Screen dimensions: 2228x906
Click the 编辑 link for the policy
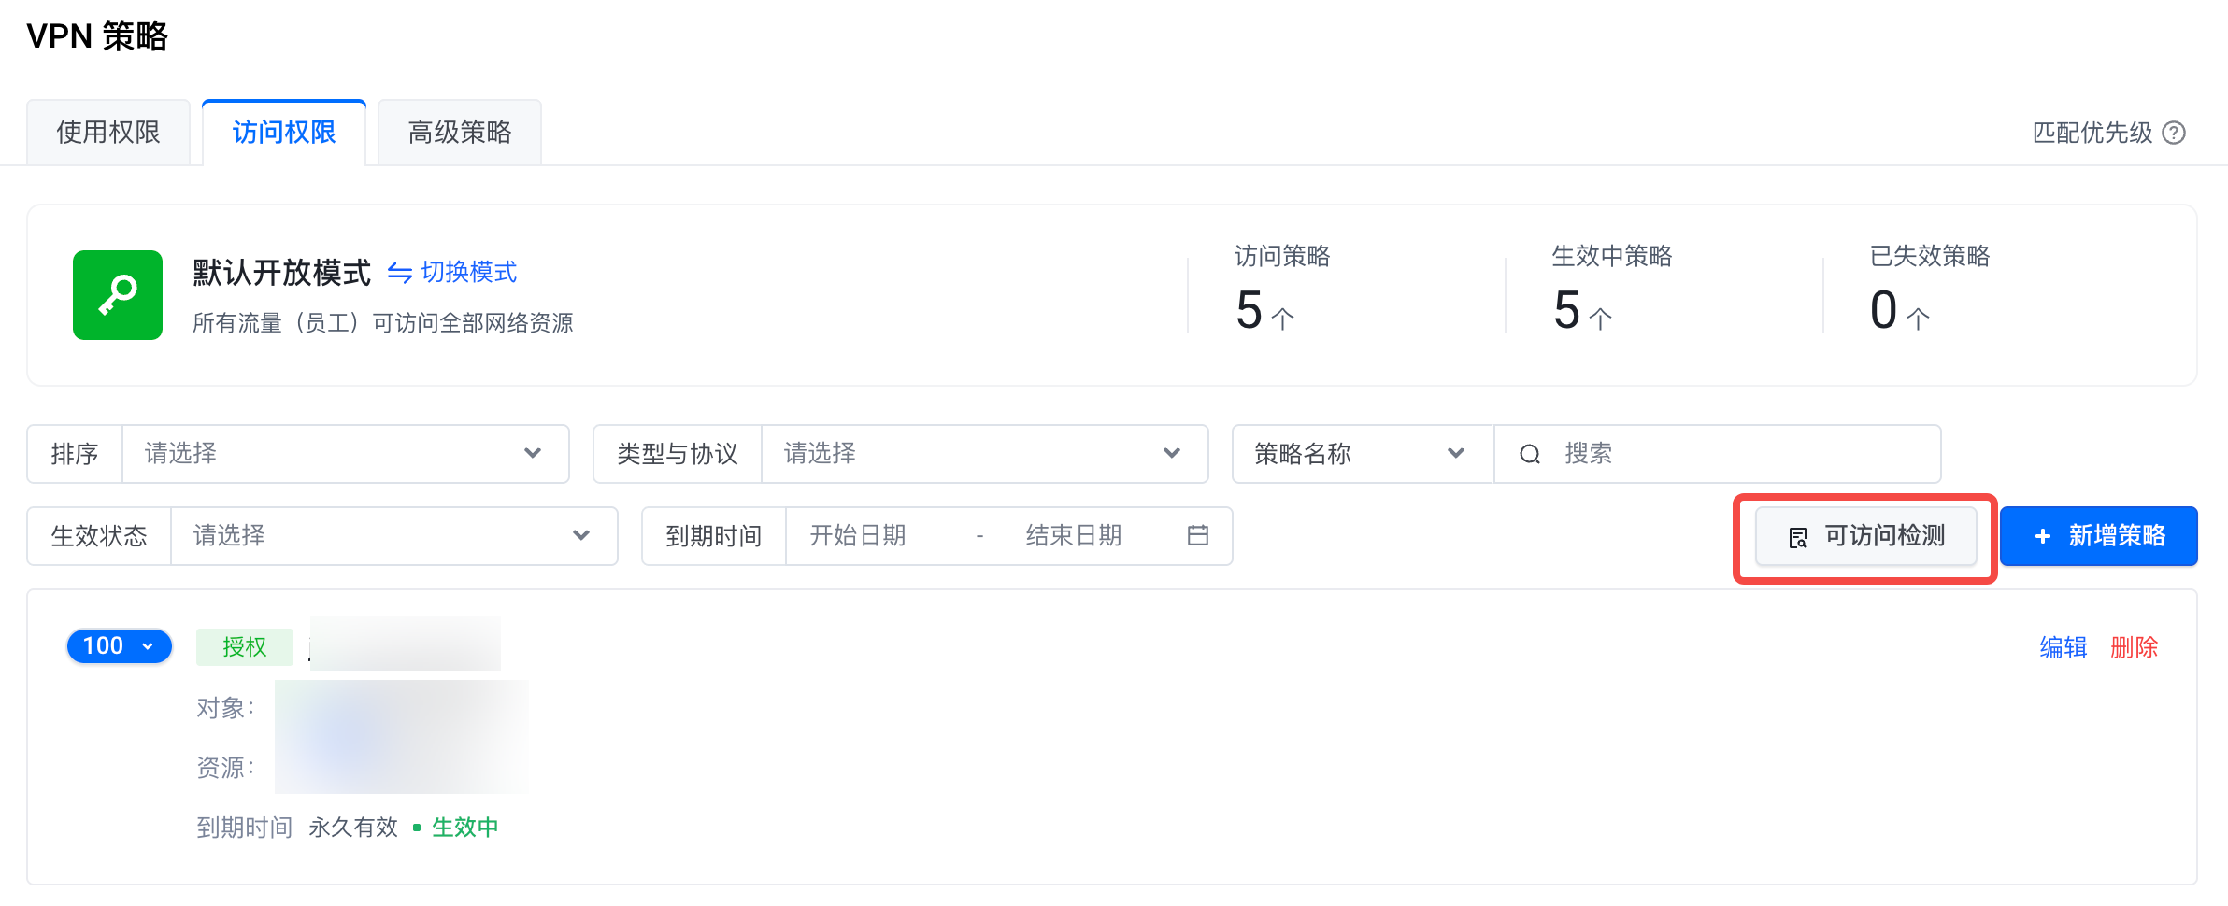click(2063, 647)
